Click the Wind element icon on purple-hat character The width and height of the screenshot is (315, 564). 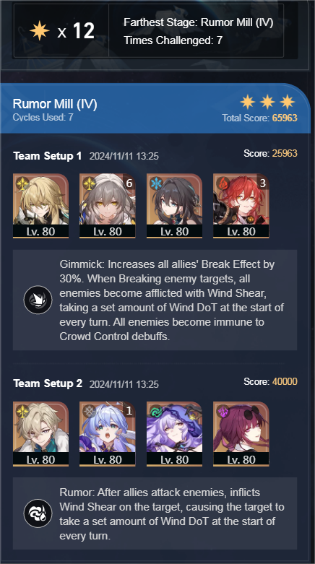coord(156,411)
